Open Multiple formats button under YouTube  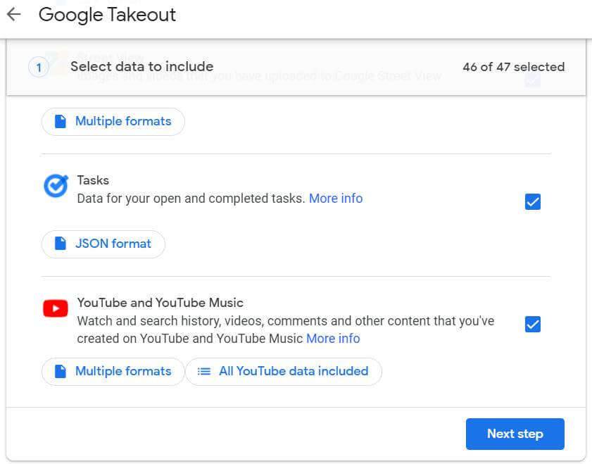click(113, 372)
